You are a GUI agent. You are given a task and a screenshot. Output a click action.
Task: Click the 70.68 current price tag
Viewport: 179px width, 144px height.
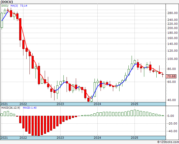pyautogui.click(x=171, y=76)
